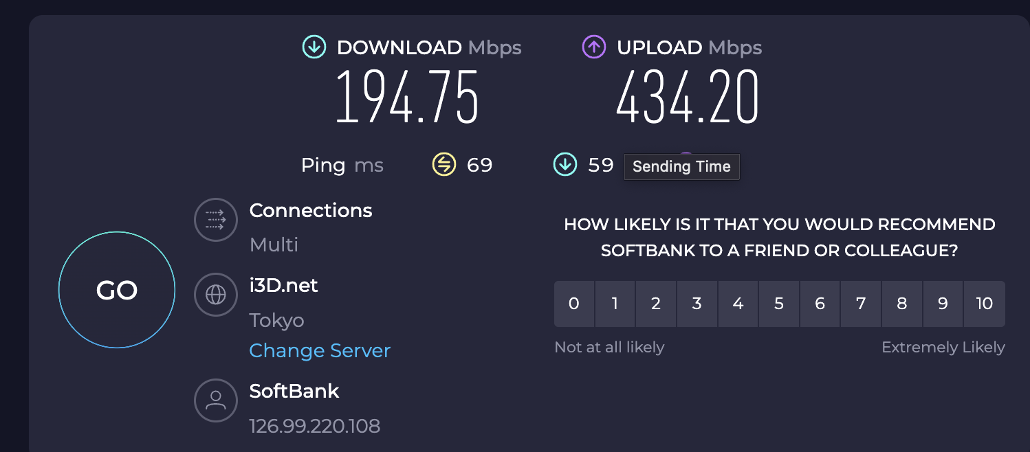Screen dimensions: 1030x452
Task: Click the yellow idle ping icon
Action: tap(443, 165)
